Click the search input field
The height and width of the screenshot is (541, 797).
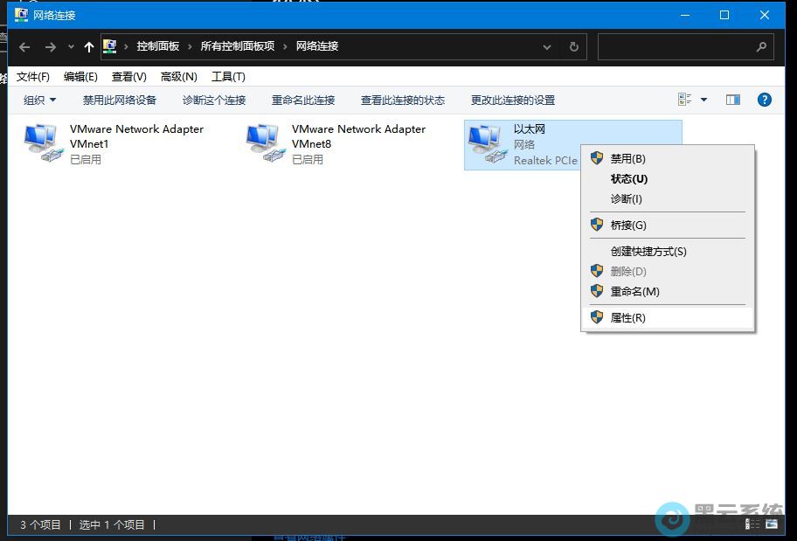676,47
